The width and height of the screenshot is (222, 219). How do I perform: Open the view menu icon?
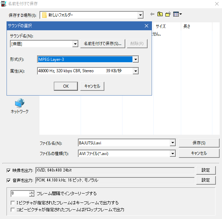[177, 14]
